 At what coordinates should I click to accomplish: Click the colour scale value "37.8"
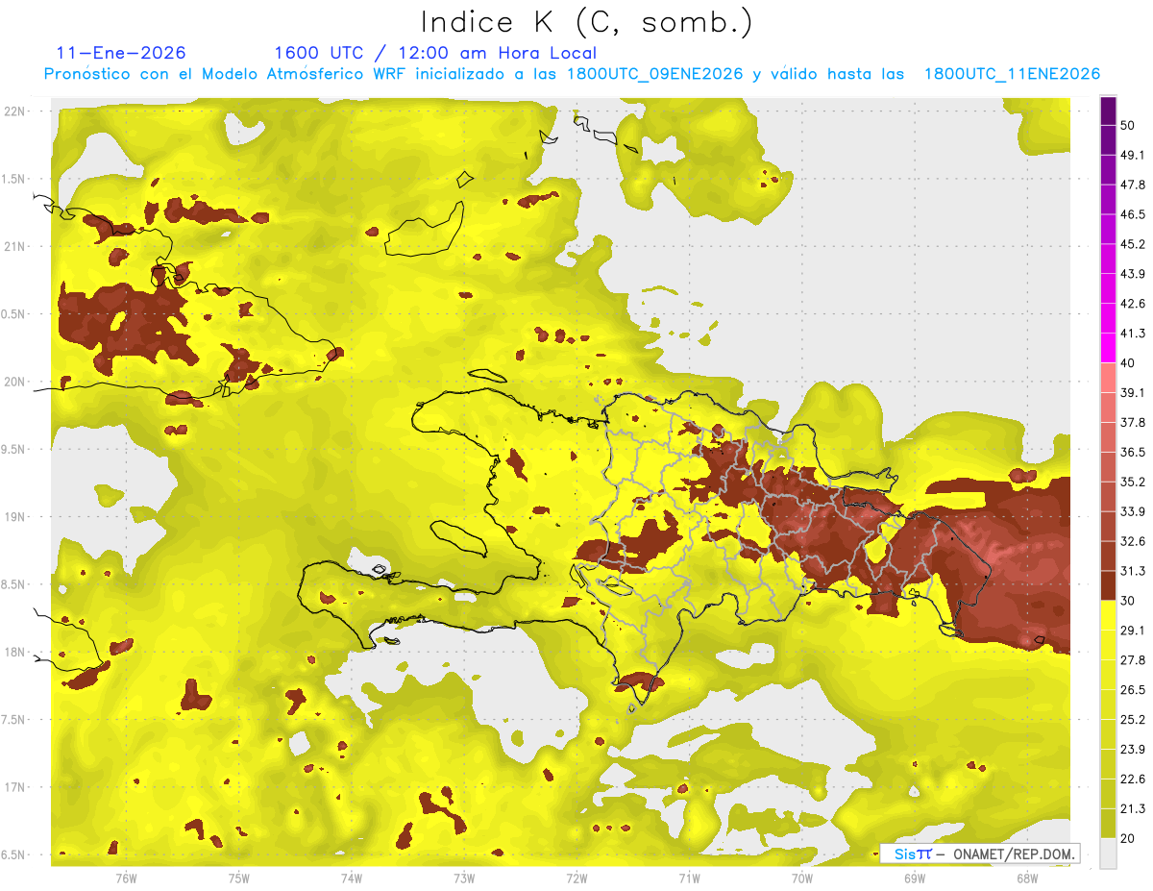coord(1133,422)
